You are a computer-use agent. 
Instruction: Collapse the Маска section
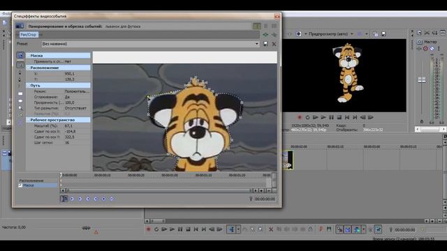click(28, 56)
